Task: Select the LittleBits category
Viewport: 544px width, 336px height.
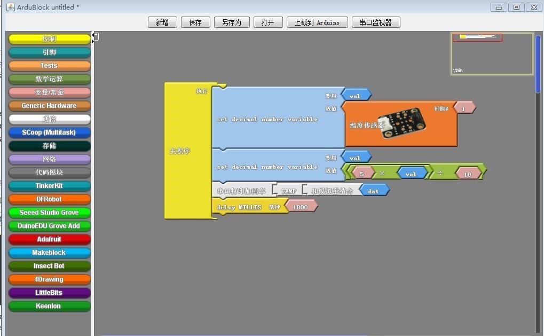Action: pos(49,293)
